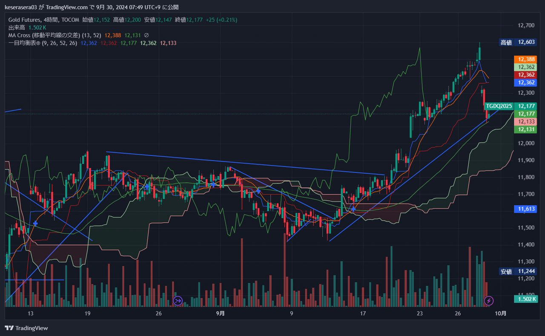Click the 11,300 price axis label
This screenshot has height=336, width=545.
tap(526, 261)
